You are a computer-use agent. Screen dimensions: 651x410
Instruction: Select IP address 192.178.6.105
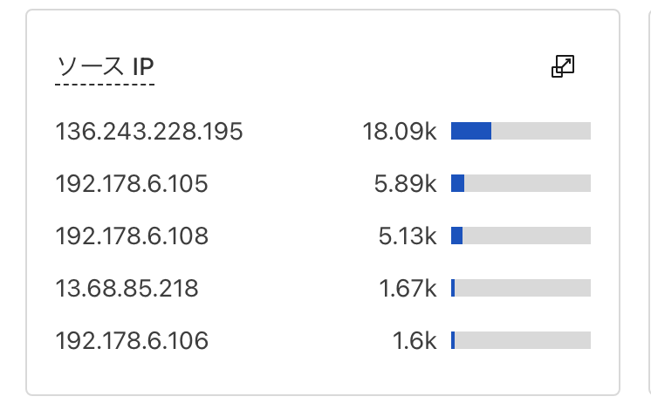coord(132,184)
